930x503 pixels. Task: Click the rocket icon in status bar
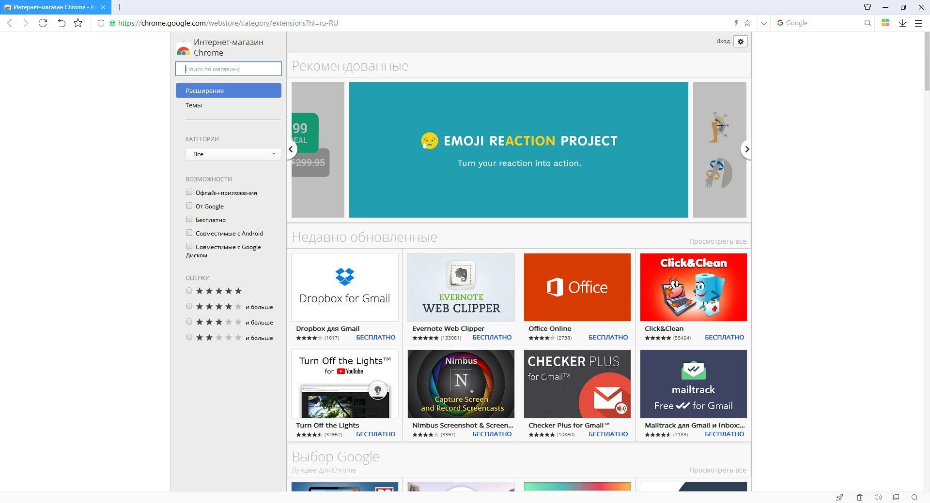(839, 497)
